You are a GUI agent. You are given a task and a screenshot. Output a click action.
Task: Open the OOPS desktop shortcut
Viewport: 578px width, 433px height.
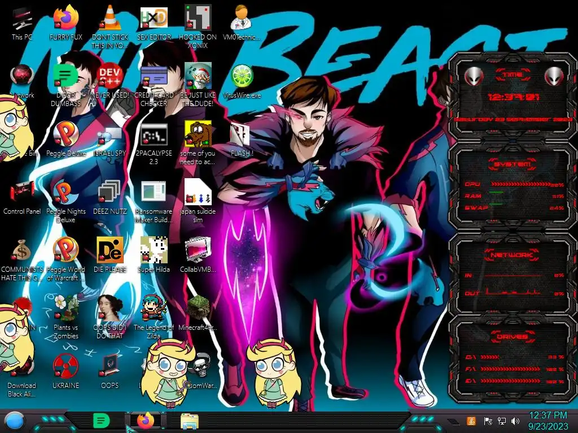pos(110,366)
